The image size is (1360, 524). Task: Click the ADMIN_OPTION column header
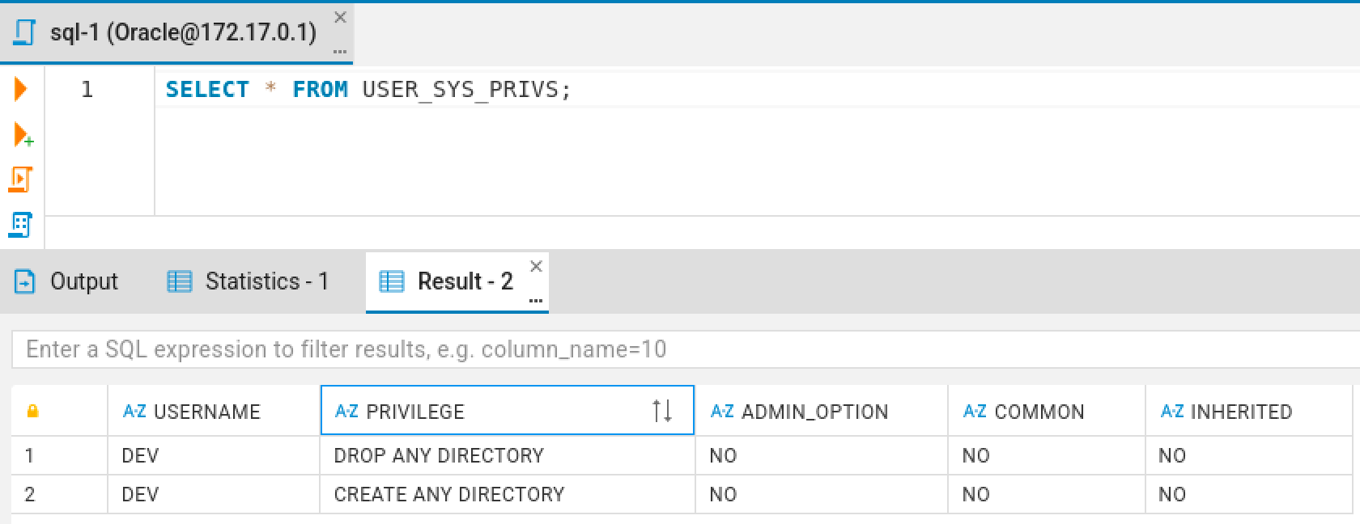pos(814,412)
